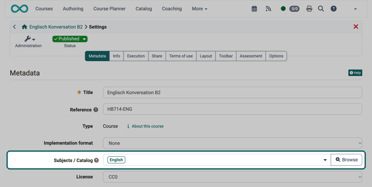372x187 pixels.
Task: Open the 0/0 messages badge
Action: point(294,9)
